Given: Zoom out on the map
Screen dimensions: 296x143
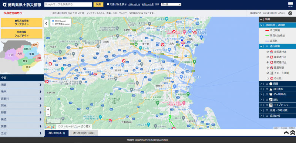Looking at the screenshot, I should (48, 114).
